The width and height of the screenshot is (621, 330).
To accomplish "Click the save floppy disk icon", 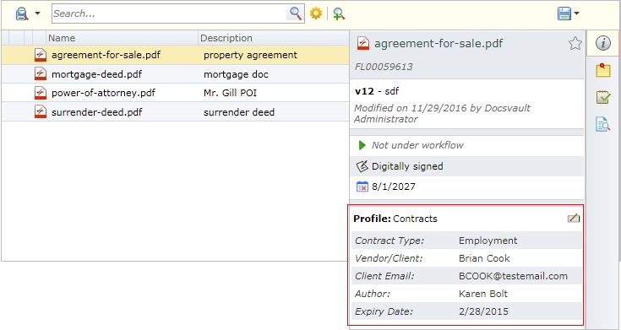I will 564,14.
